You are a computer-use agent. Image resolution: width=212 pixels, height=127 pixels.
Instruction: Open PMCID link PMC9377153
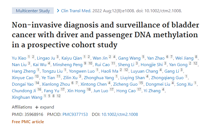pyautogui.click(x=75, y=114)
